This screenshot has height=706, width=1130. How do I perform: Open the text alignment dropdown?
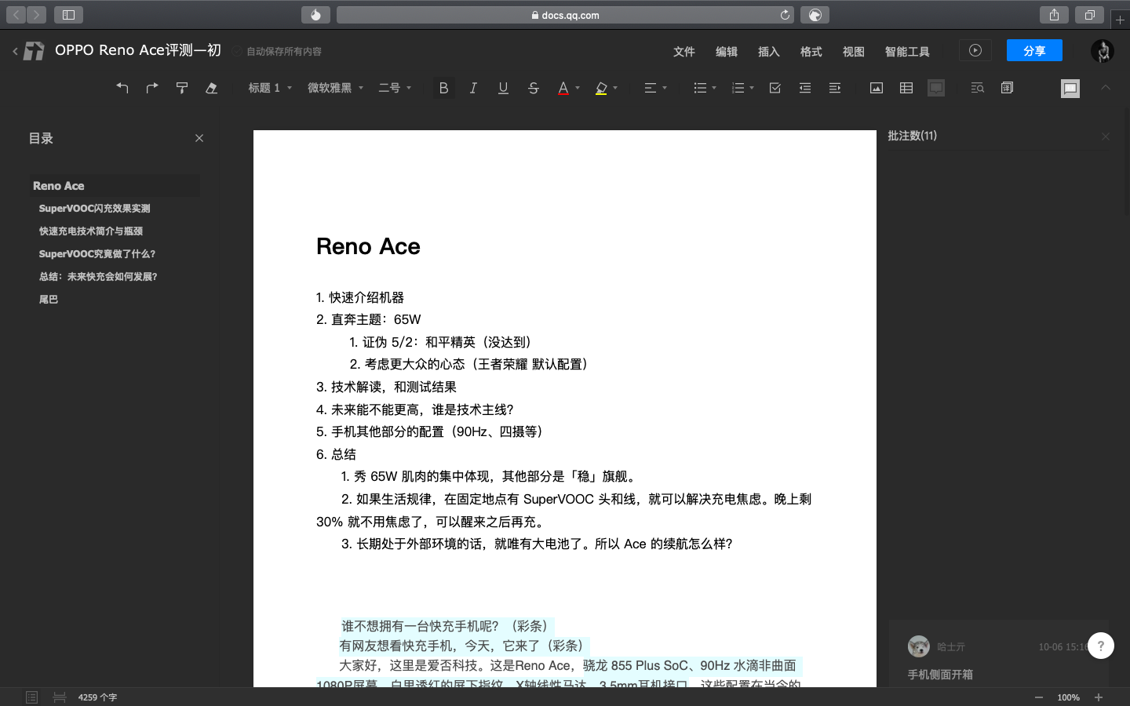[x=655, y=88]
